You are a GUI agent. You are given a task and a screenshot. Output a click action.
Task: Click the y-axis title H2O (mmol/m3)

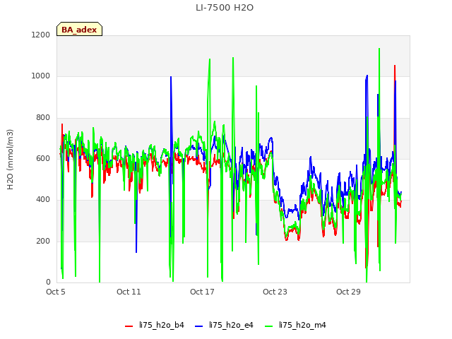pos(10,160)
